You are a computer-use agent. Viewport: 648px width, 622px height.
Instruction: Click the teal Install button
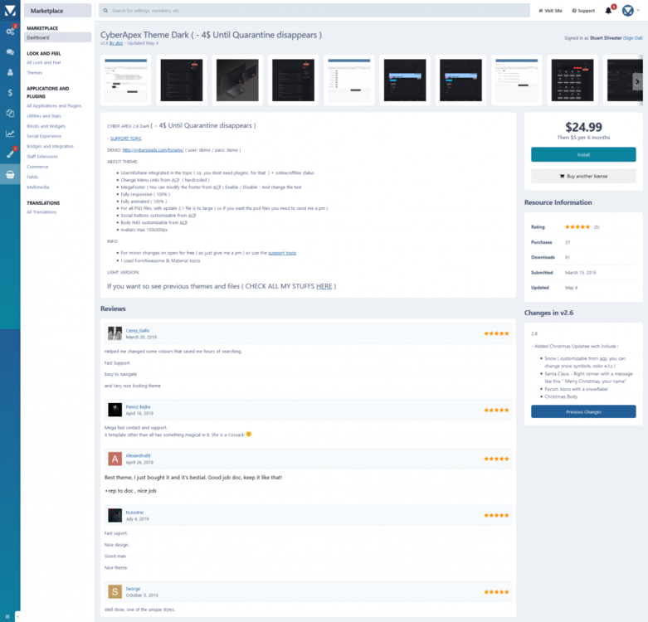(x=583, y=154)
